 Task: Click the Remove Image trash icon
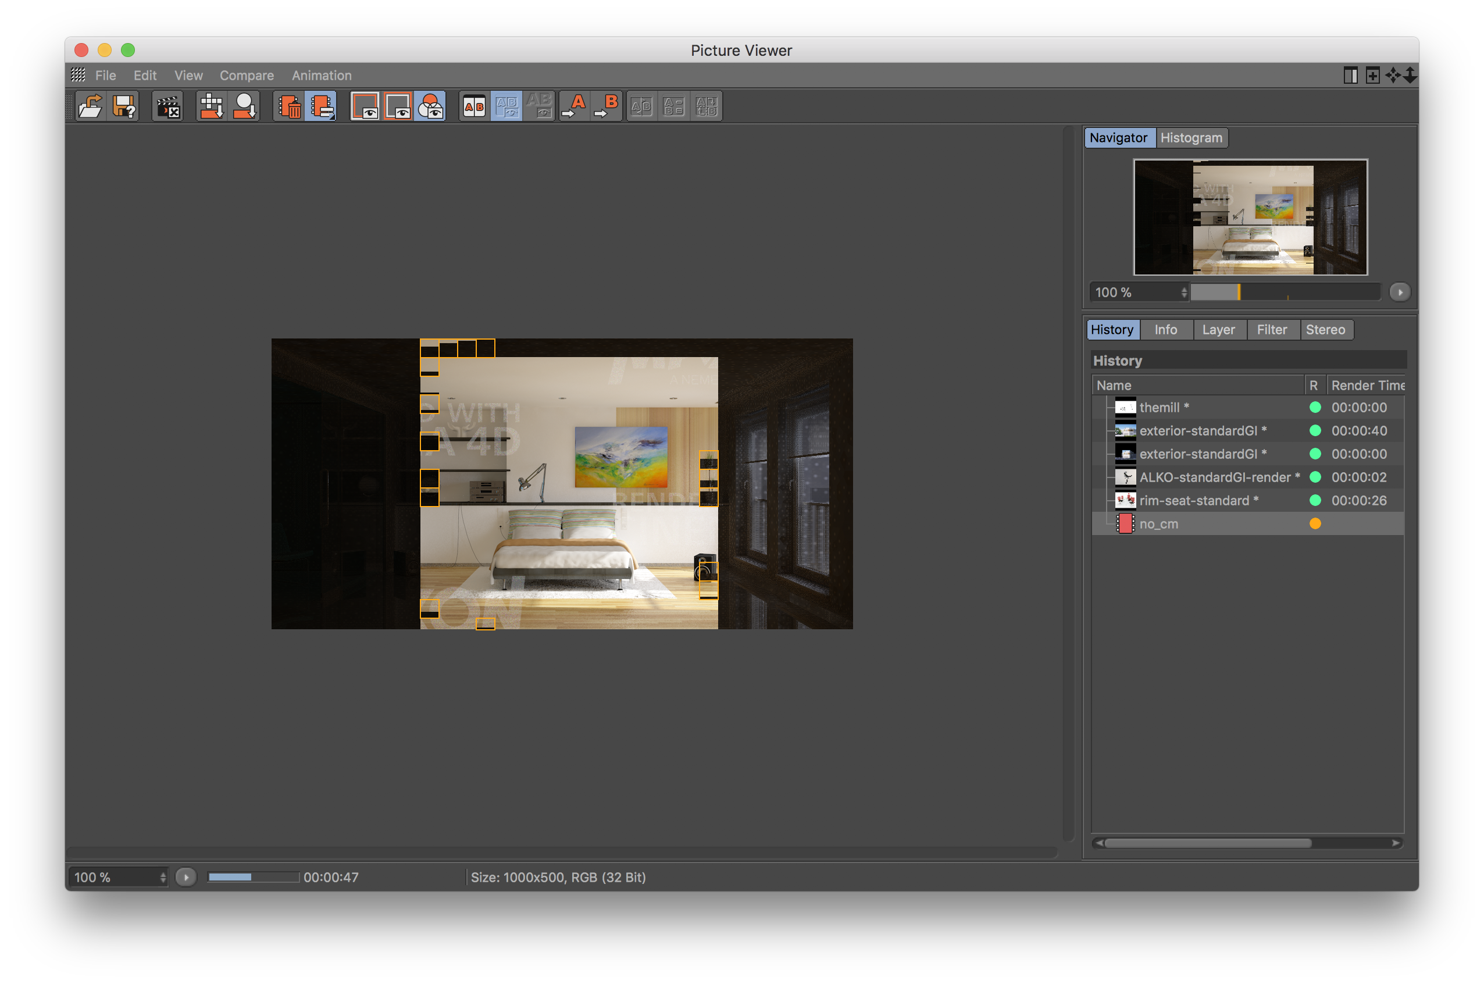click(289, 106)
